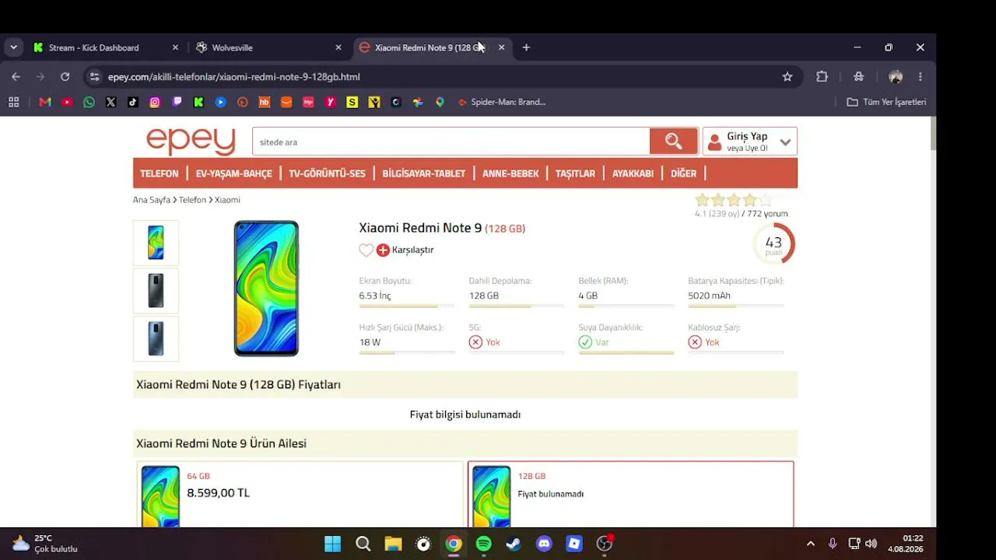Select the third phone thumbnail (blue-grey back)

click(x=156, y=338)
